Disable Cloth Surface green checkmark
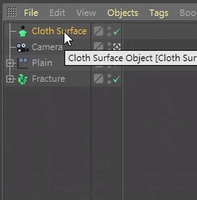This screenshot has width=197, height=200. tap(116, 31)
